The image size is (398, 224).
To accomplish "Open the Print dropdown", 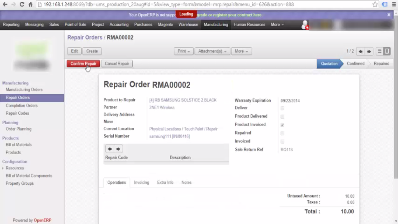I will (x=184, y=51).
